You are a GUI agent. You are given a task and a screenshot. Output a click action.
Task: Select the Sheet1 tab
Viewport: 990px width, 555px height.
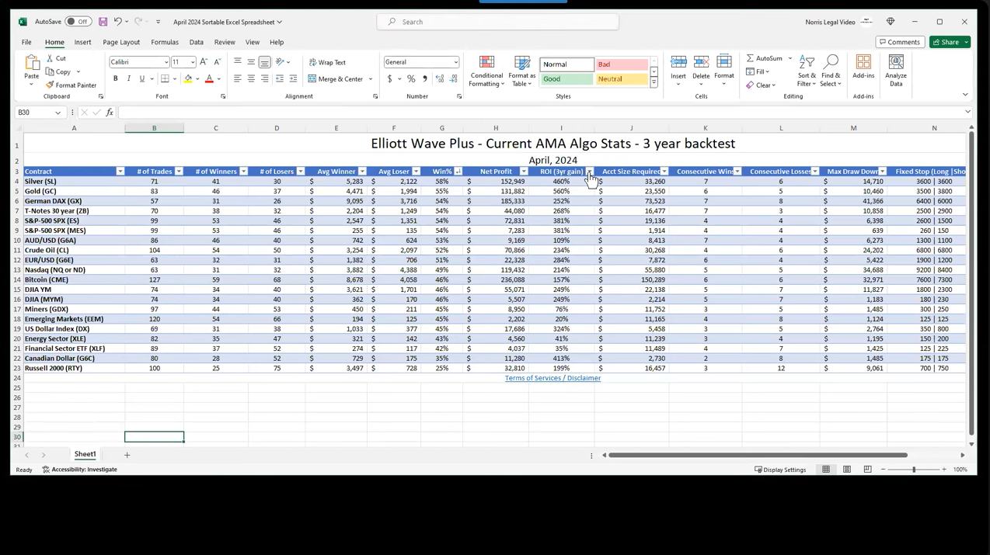[x=85, y=454]
